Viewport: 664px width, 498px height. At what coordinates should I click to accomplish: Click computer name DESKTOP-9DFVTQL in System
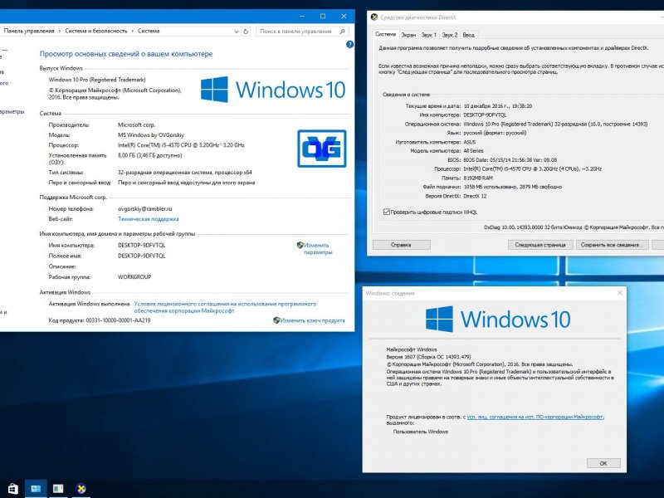pos(141,245)
